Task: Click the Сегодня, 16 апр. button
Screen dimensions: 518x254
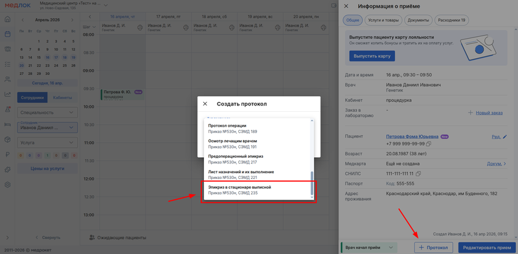Action: tap(47, 83)
